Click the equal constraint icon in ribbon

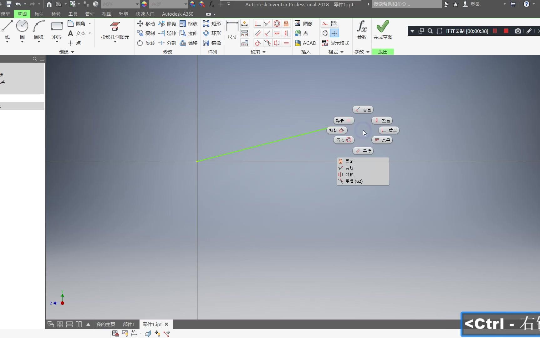coord(286,43)
